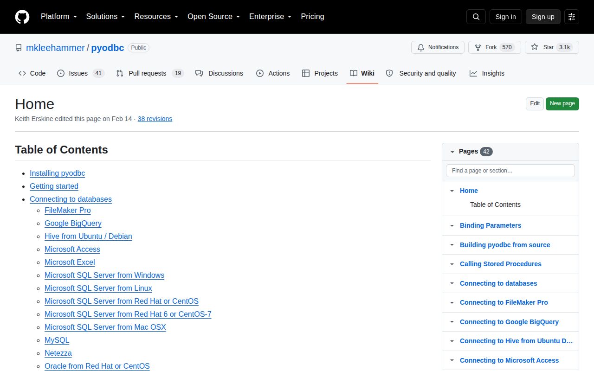Click the Edit wiki page button
The width and height of the screenshot is (594, 371).
pos(535,103)
